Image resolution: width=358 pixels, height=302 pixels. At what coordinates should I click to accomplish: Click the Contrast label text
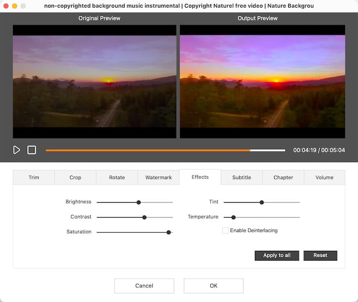coord(81,217)
